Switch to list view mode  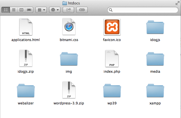tap(14, 10)
